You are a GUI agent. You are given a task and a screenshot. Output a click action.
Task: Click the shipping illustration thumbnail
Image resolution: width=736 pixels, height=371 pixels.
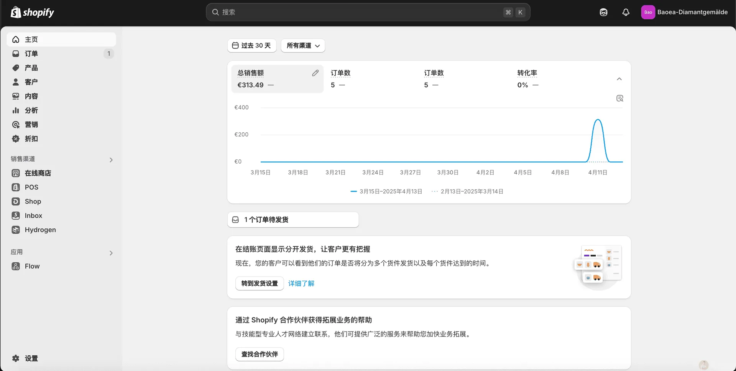pyautogui.click(x=598, y=267)
